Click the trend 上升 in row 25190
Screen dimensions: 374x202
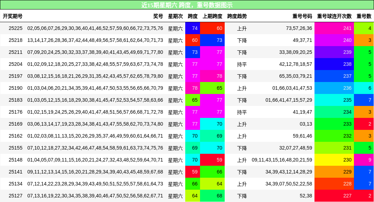[x=242, y=88]
